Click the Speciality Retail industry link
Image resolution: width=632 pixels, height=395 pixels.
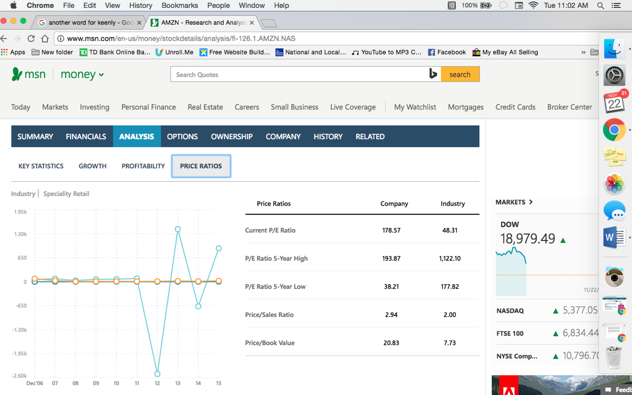point(66,194)
